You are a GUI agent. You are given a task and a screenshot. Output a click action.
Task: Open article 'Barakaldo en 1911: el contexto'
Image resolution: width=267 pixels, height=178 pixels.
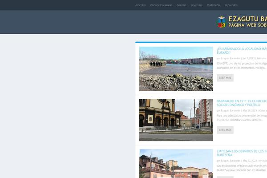point(242,103)
